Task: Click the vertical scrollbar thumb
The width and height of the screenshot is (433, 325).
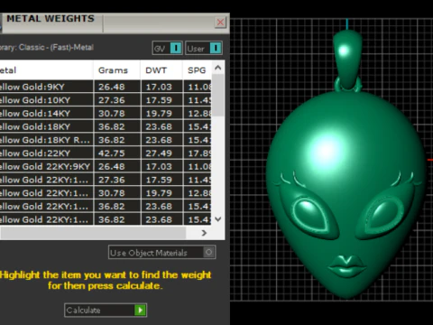Action: (x=218, y=96)
